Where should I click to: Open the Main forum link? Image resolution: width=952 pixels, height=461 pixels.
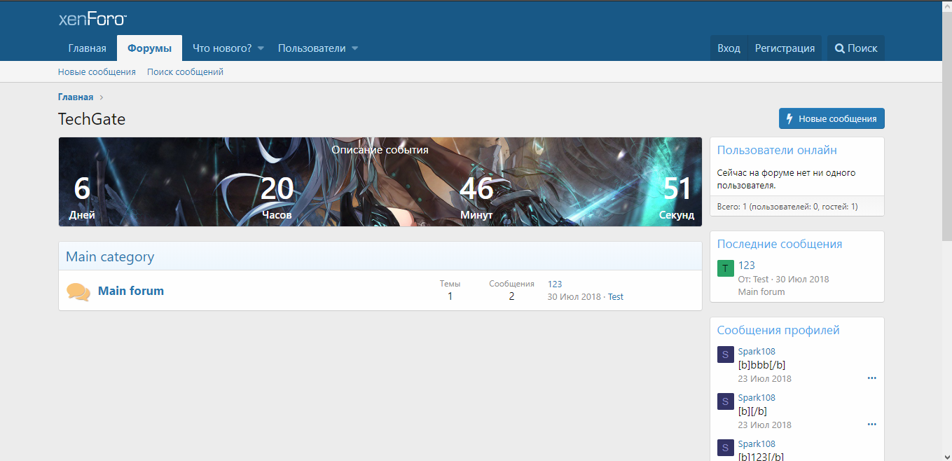pyautogui.click(x=131, y=291)
